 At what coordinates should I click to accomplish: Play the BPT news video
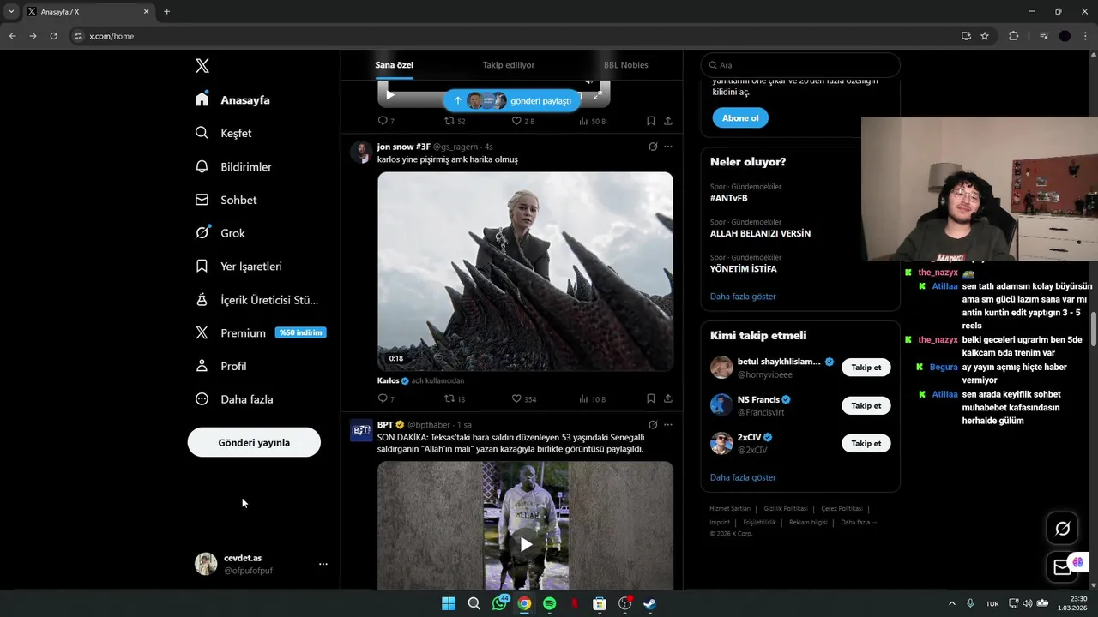525,543
